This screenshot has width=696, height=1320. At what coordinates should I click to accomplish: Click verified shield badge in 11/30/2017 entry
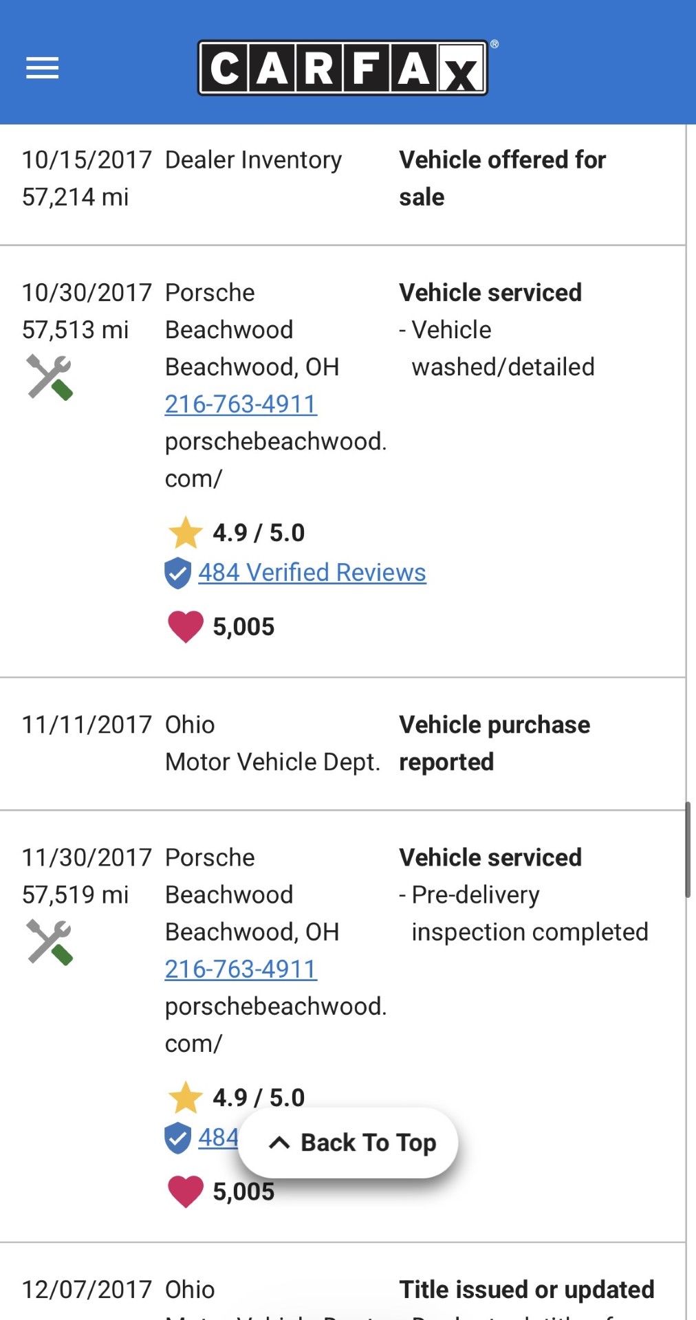(177, 1138)
